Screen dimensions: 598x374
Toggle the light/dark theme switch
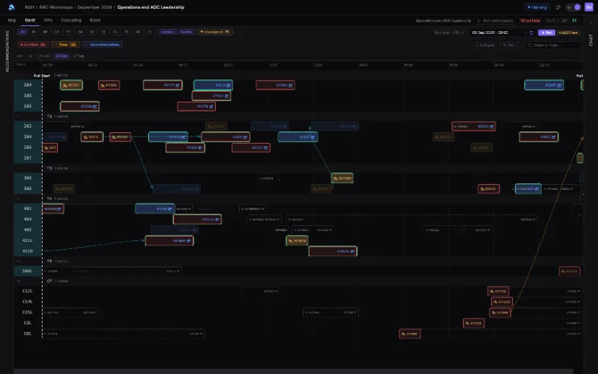(573, 7)
